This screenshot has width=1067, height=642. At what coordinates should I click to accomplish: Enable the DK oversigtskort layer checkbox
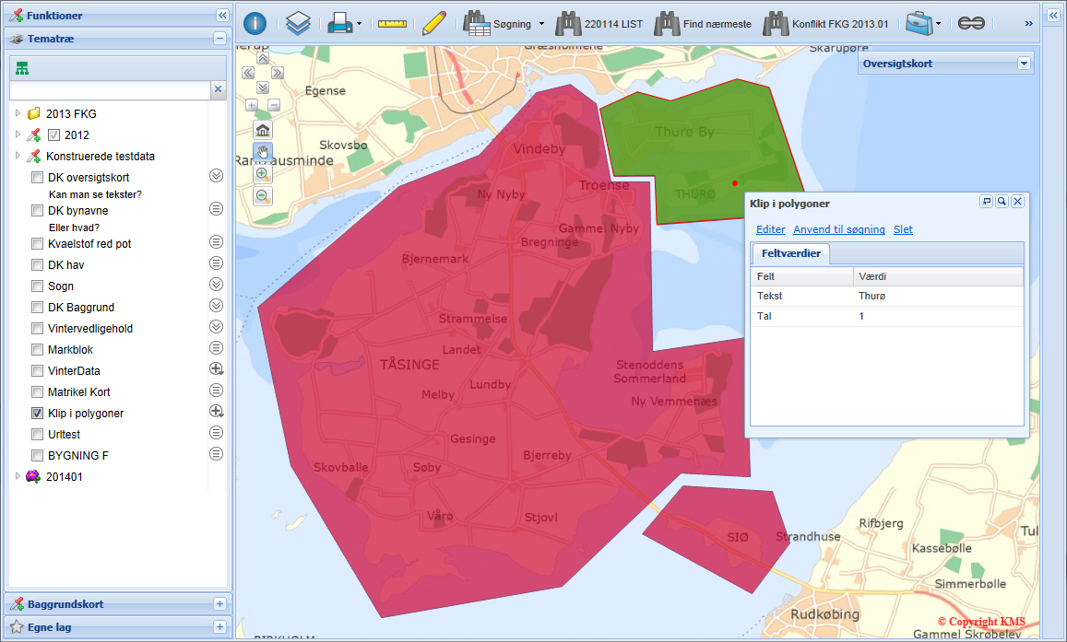(x=38, y=178)
